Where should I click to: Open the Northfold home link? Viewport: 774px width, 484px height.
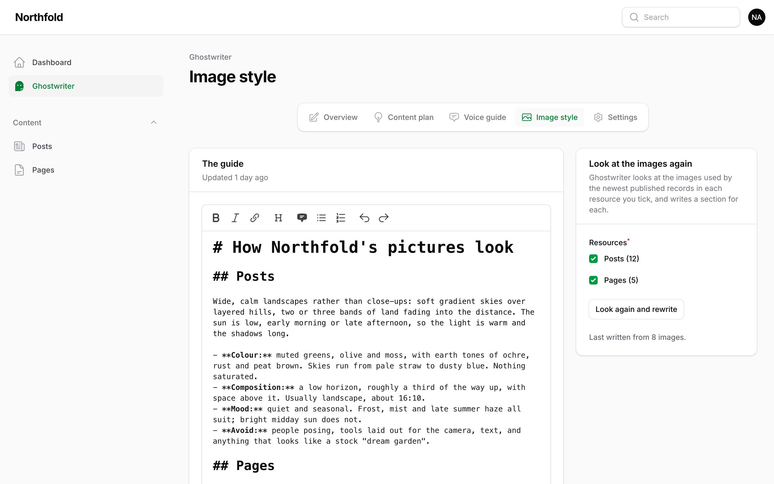pyautogui.click(x=39, y=17)
